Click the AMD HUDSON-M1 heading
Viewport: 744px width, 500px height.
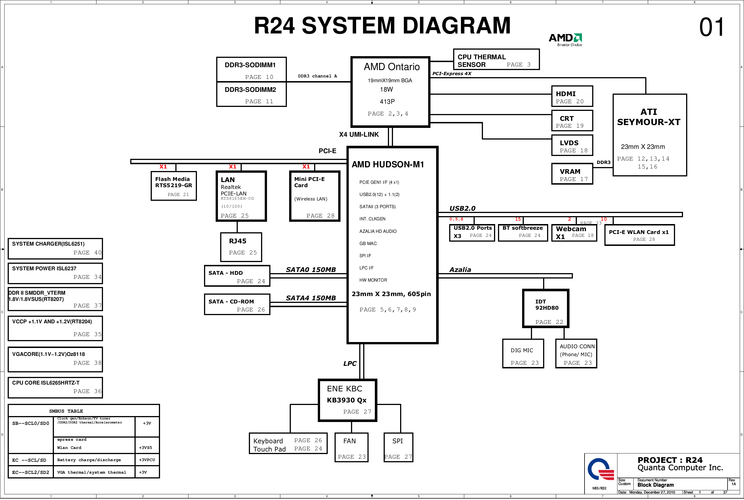click(x=388, y=164)
